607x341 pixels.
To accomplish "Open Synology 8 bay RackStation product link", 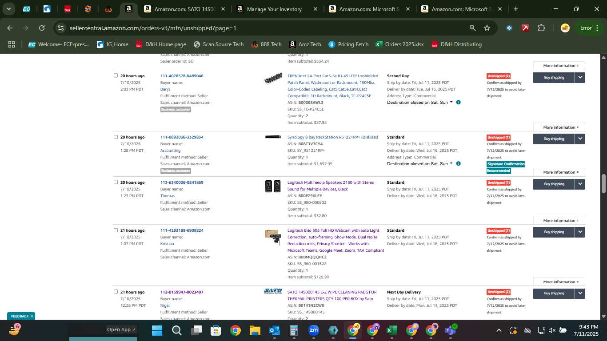I will 333,137.
